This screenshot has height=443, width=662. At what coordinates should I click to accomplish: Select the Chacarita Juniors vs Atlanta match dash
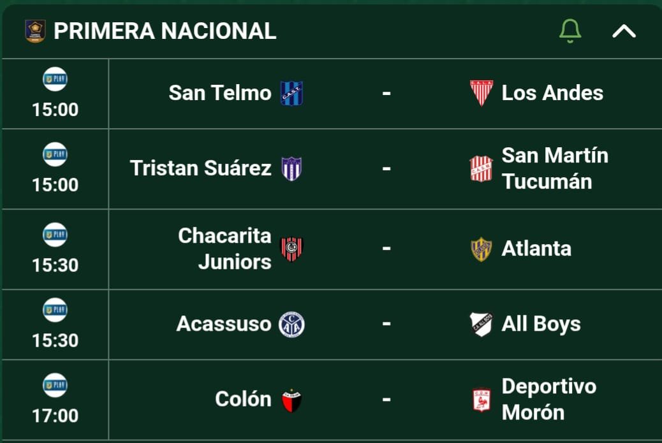pos(386,249)
